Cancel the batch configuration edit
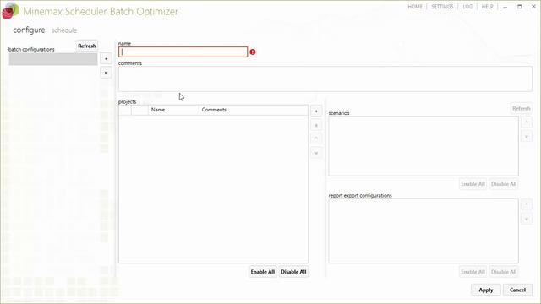 (517, 290)
